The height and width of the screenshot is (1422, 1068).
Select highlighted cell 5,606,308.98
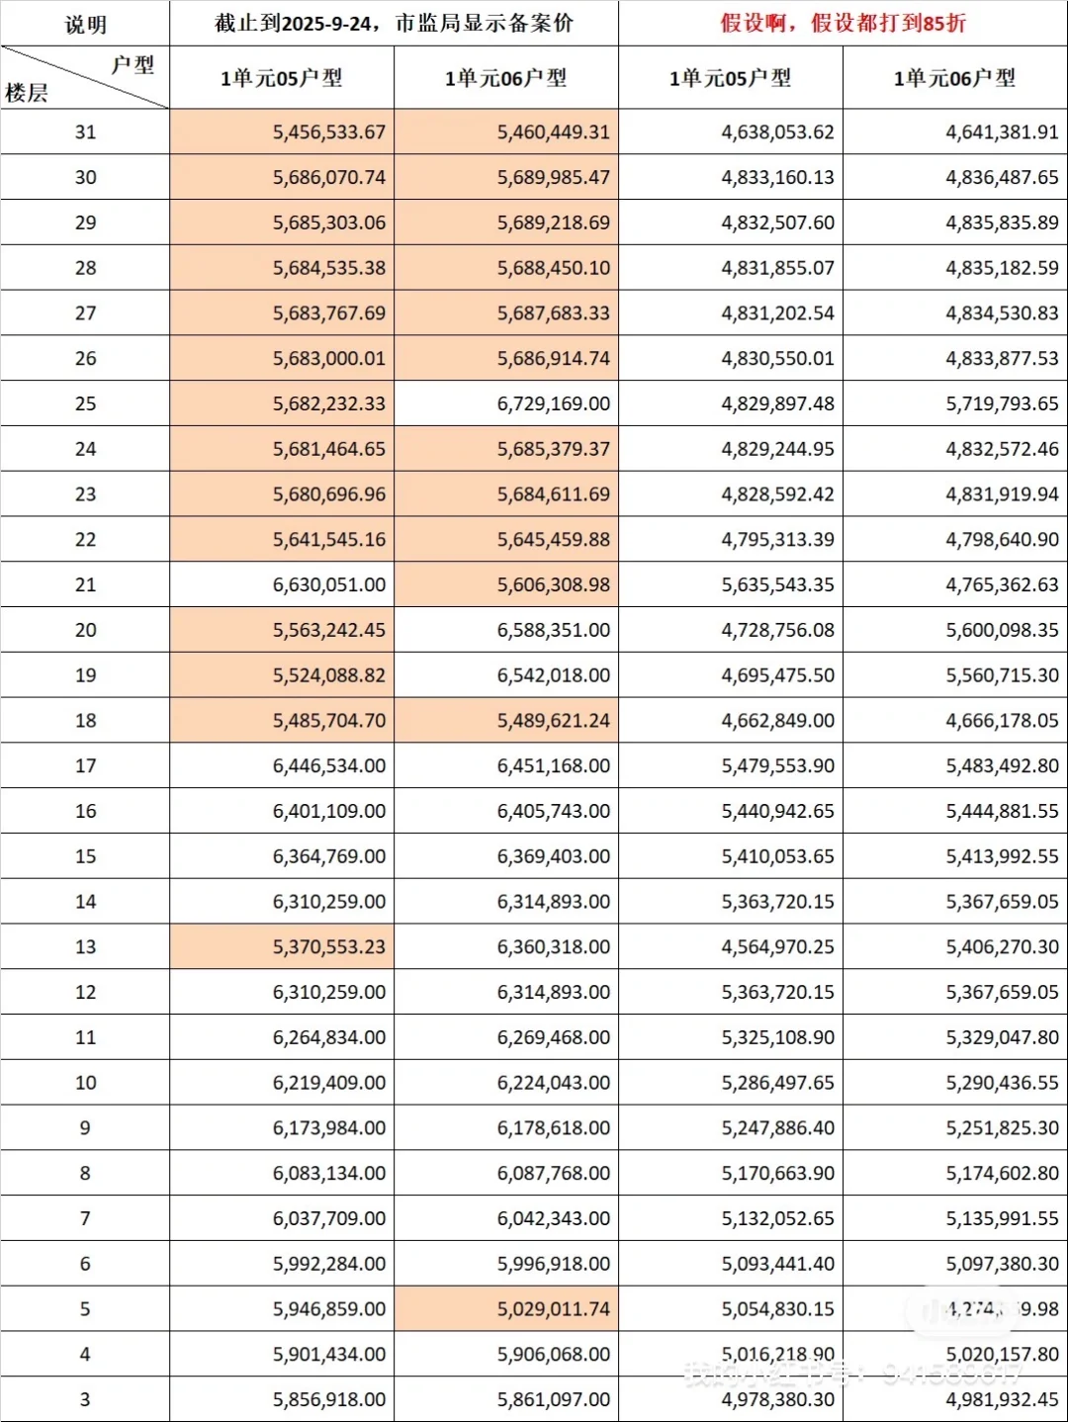click(x=506, y=584)
